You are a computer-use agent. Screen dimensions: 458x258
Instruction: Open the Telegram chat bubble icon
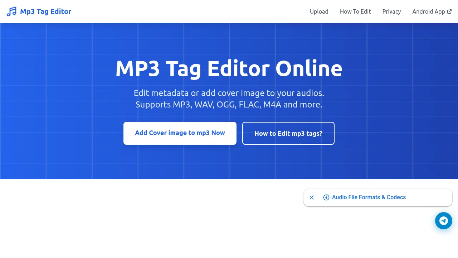click(444, 221)
